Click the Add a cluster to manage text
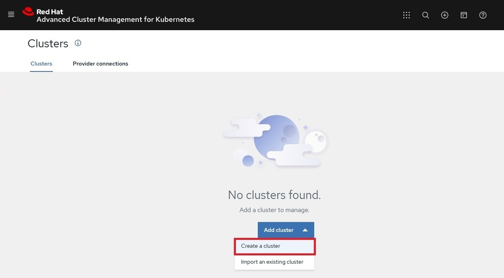This screenshot has width=504, height=278. pyautogui.click(x=274, y=210)
